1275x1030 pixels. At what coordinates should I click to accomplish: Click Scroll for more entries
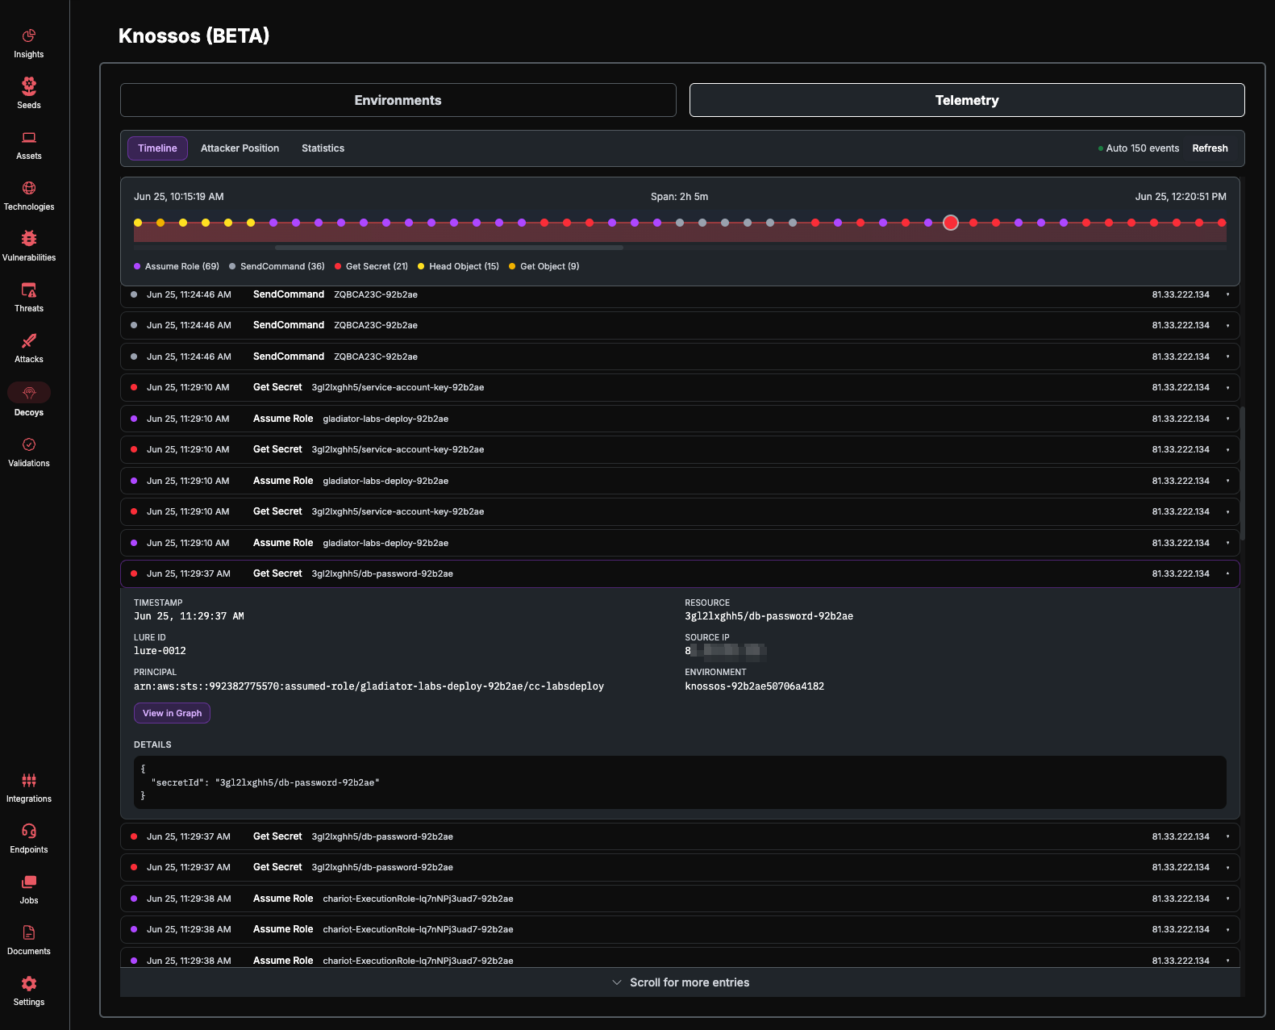point(680,982)
